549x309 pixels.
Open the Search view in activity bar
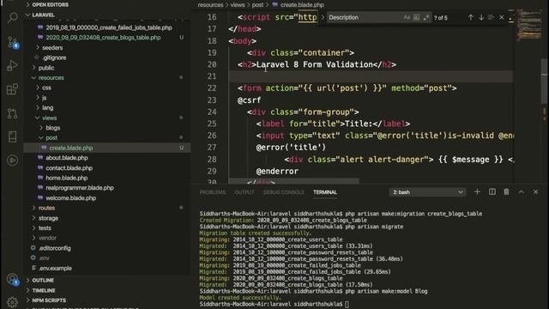(x=13, y=17)
